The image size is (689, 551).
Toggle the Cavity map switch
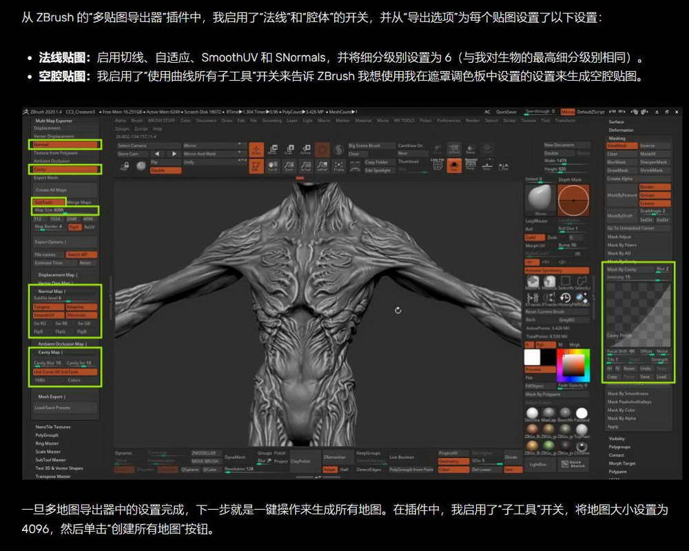[65, 170]
